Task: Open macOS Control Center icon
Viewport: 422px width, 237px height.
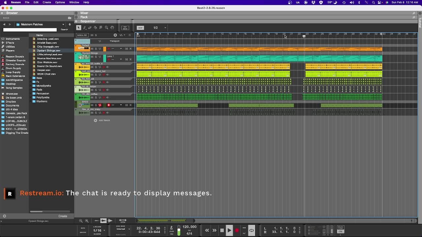Action: click(x=380, y=2)
